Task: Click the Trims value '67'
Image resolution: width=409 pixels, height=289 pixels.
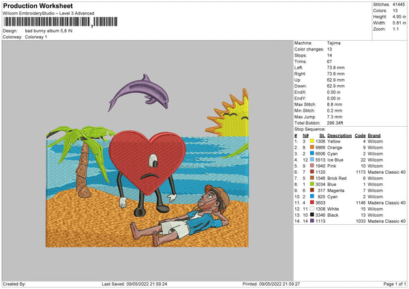Action: 329,61
